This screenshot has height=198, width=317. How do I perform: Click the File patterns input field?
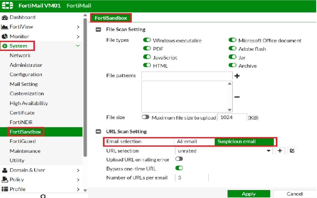(187, 76)
